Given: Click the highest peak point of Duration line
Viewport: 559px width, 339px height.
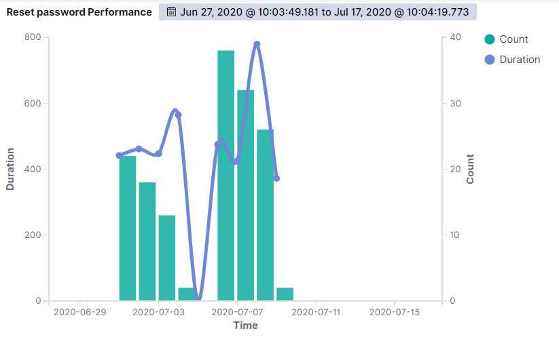Looking at the screenshot, I should 257,44.
